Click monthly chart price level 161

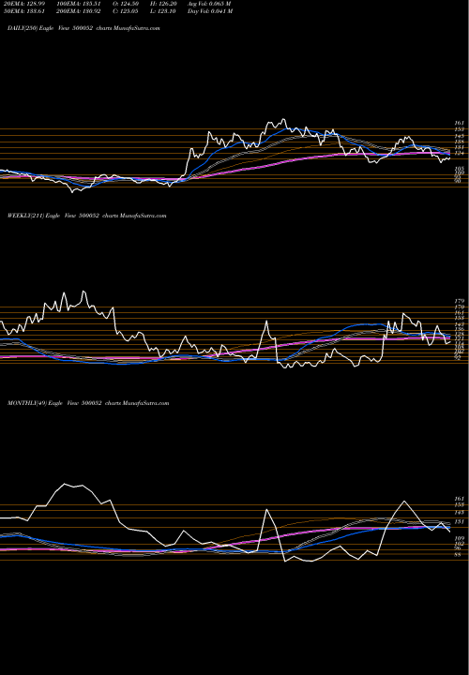459,499
